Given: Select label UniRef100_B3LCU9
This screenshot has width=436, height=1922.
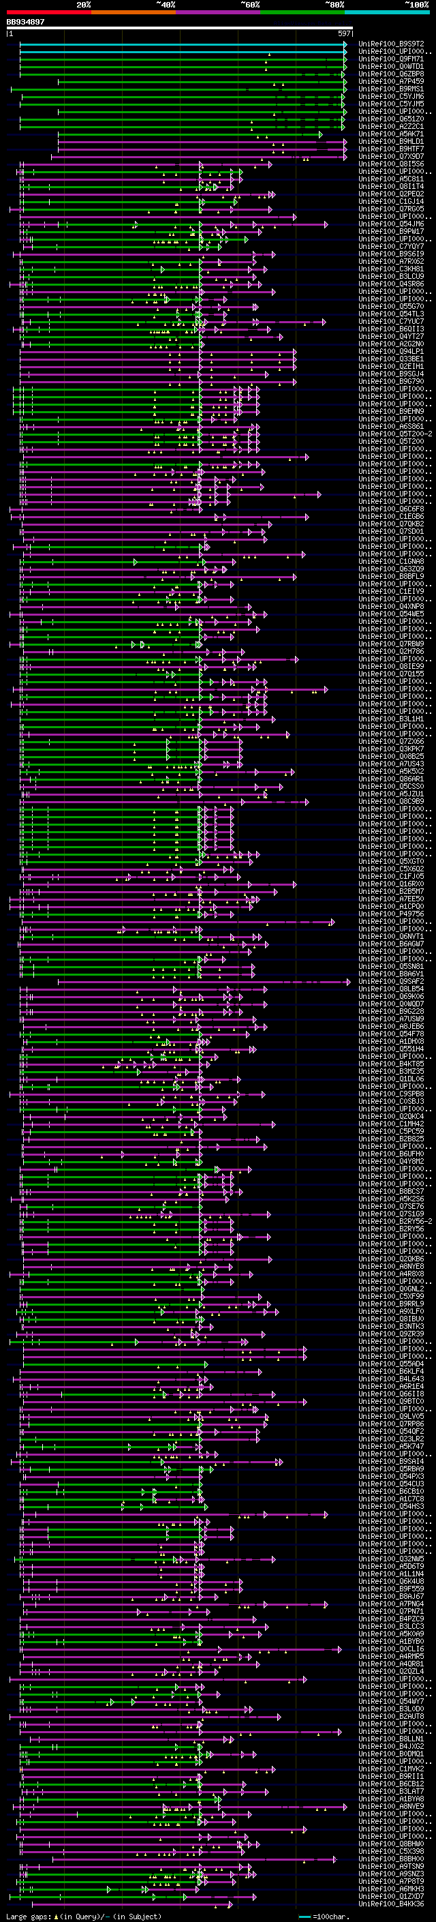Looking at the screenshot, I should [x=391, y=276].
